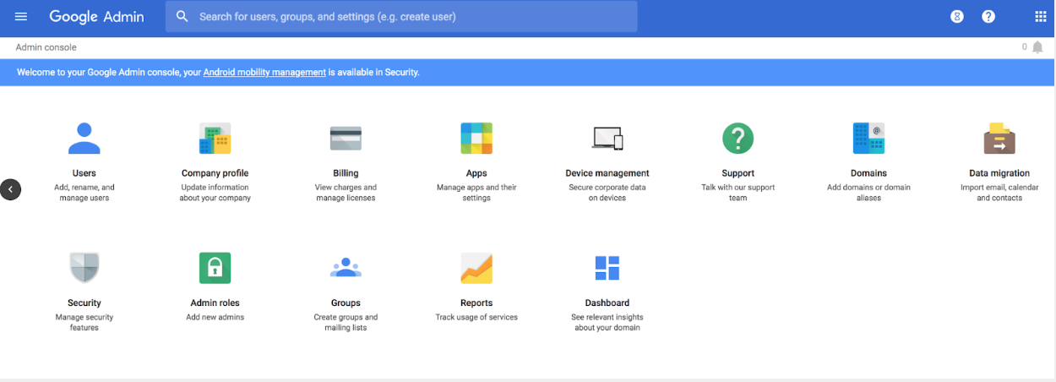Open the Groups people icon
This screenshot has width=1056, height=382.
pos(346,268)
